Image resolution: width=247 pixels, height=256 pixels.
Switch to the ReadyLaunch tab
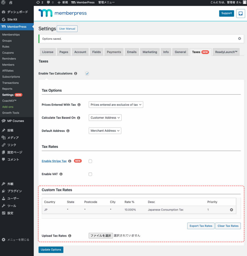226,52
